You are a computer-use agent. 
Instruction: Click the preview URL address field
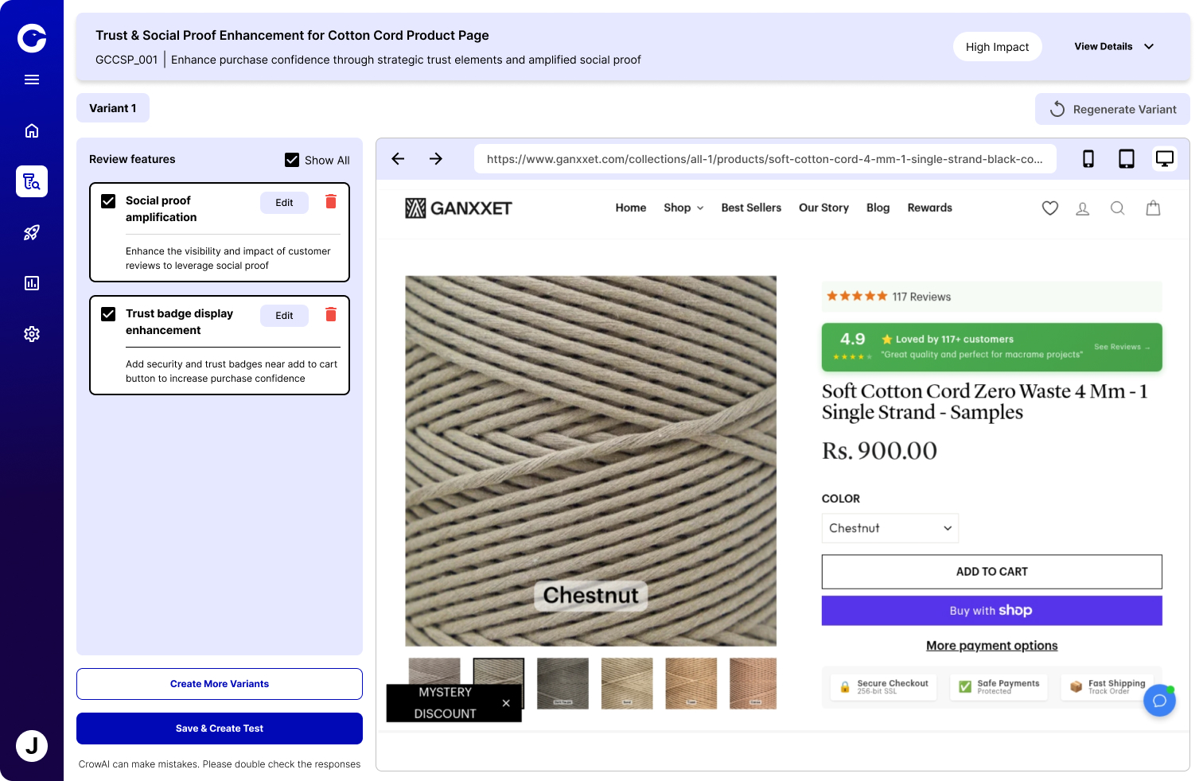[765, 159]
